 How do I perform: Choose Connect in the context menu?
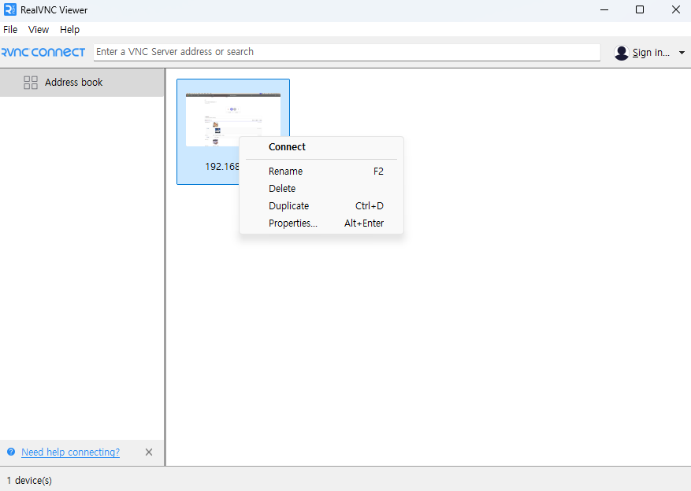(321, 147)
